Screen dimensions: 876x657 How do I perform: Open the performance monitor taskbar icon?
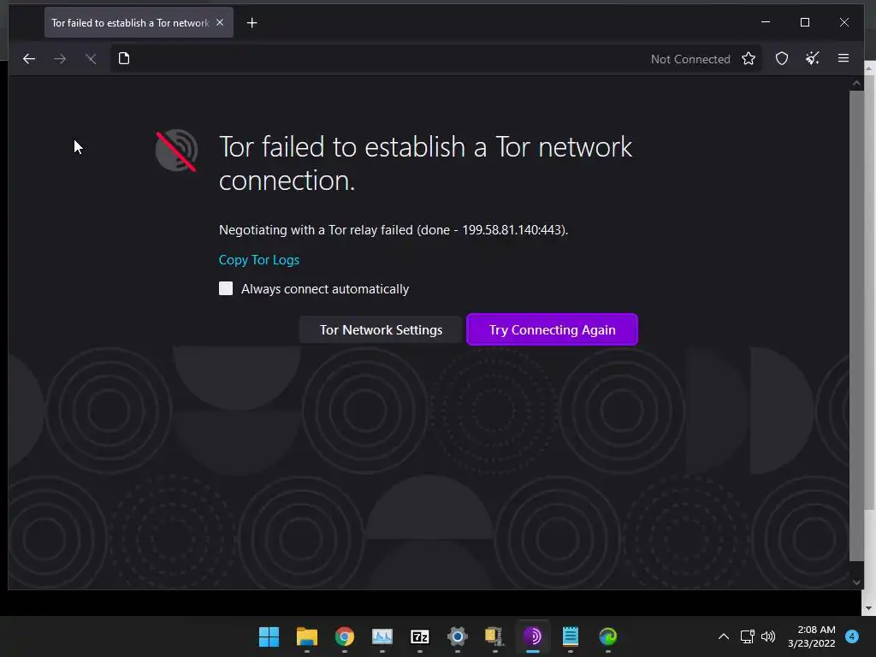[x=382, y=636]
